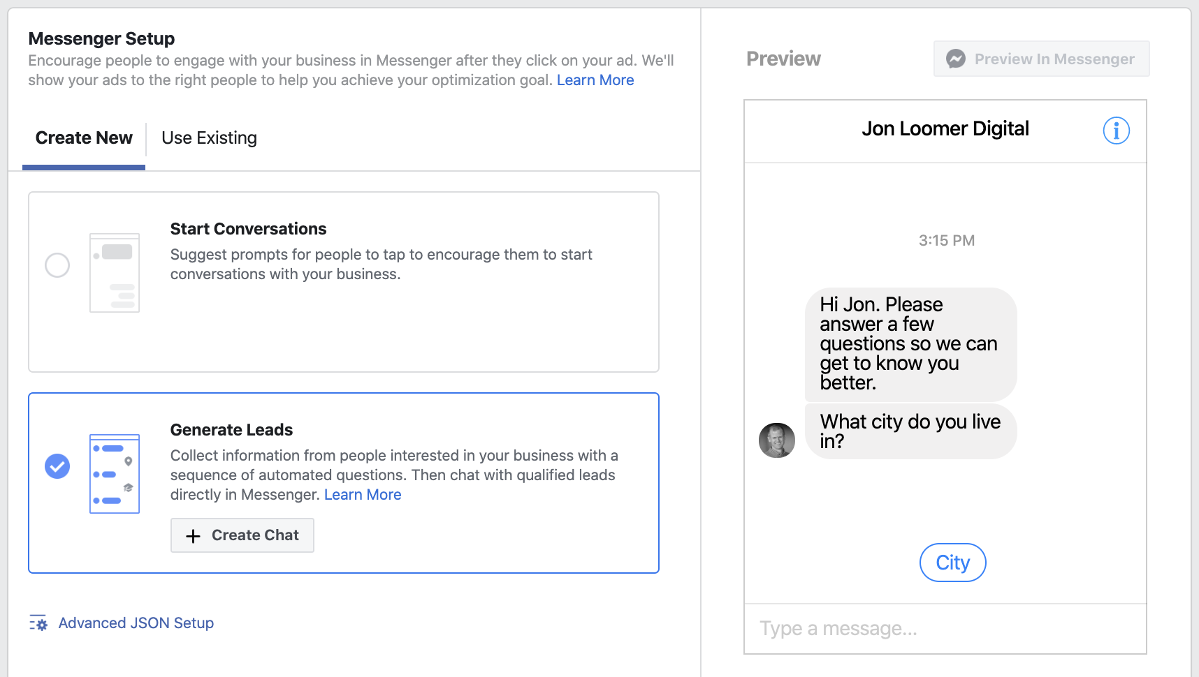Click the Generate Leads form illustration icon
Viewport: 1199px width, 677px height.
pyautogui.click(x=115, y=474)
